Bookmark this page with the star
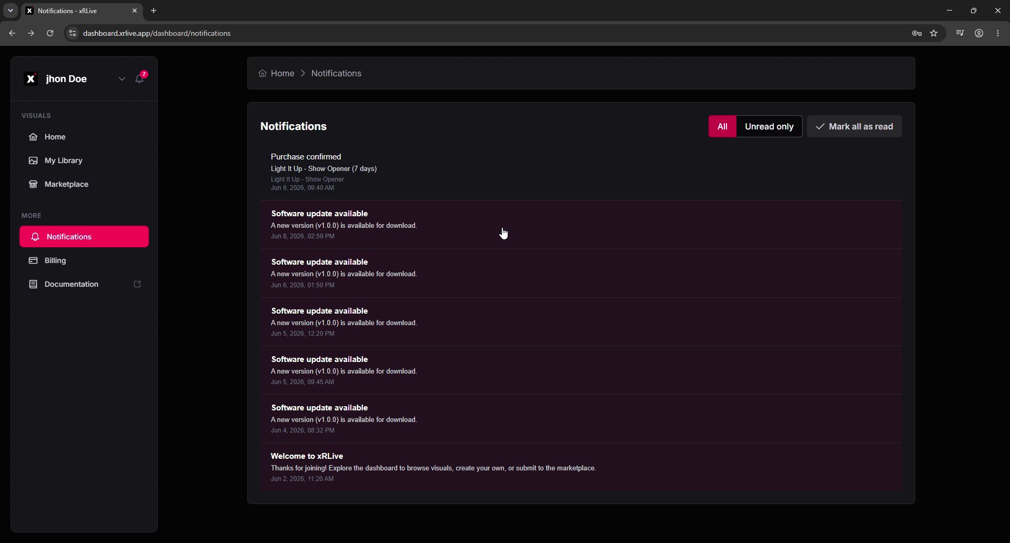The height and width of the screenshot is (543, 1010). click(934, 33)
